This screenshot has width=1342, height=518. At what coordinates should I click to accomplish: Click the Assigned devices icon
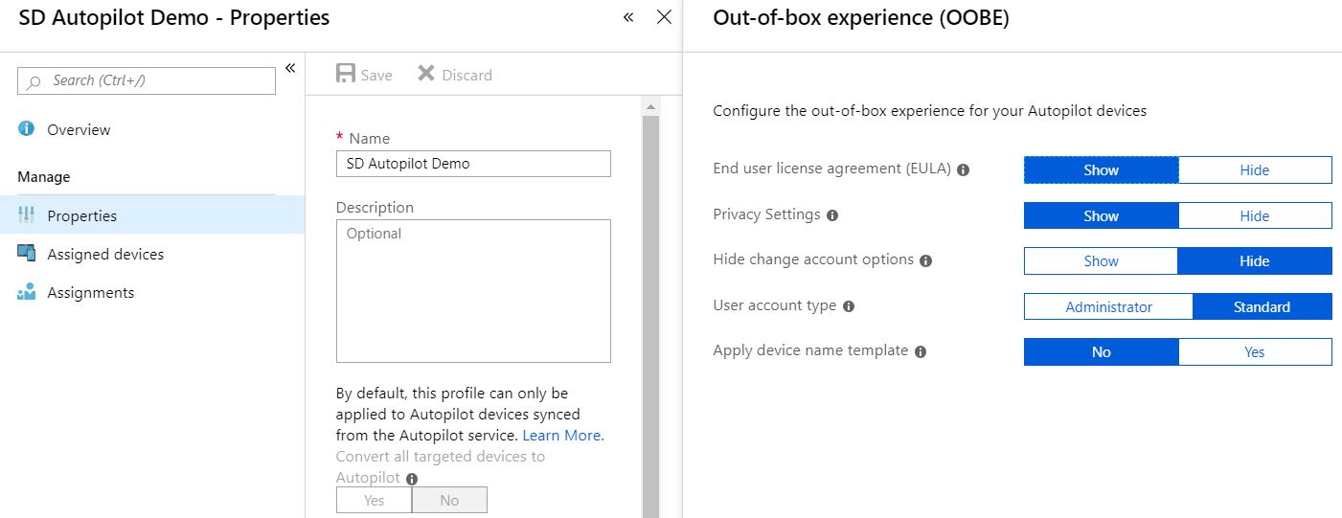[x=27, y=254]
